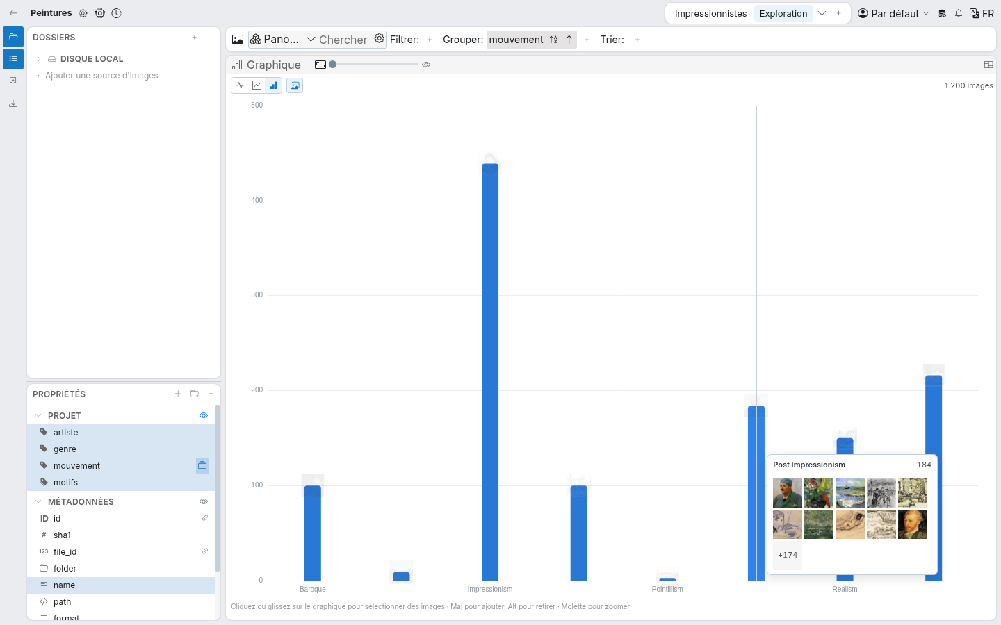Open the chip-shaped compute icon beside Peintures
Screen dimensions: 1001x625
pos(100,13)
